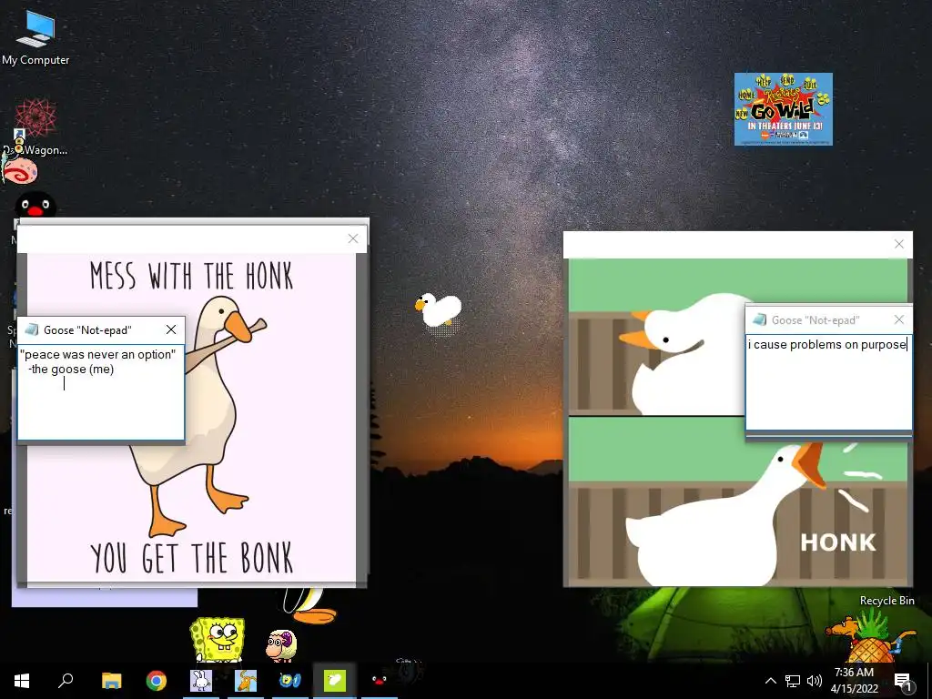Click the notepad icon in left Not-epad title
The width and height of the screenshot is (932, 699).
point(32,329)
